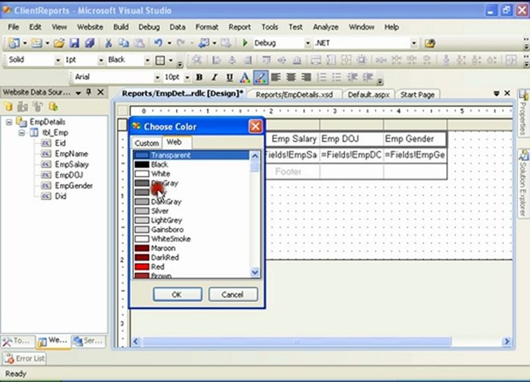
Task: Click the Cut scissors icon
Action: point(109,43)
